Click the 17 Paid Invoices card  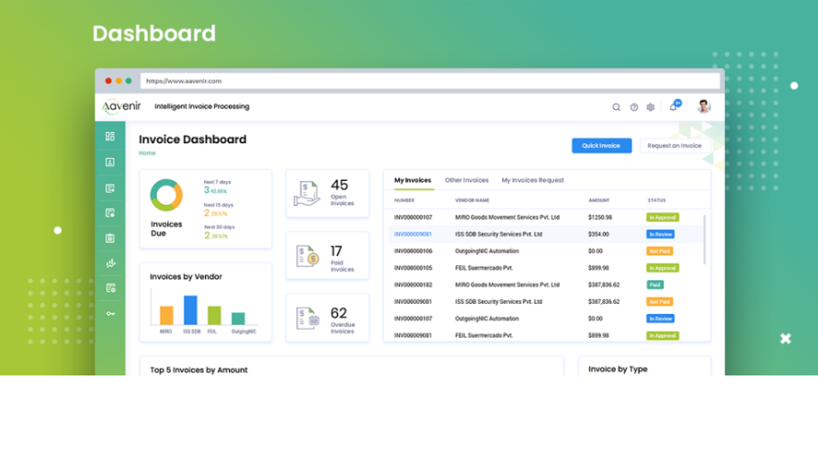327,256
